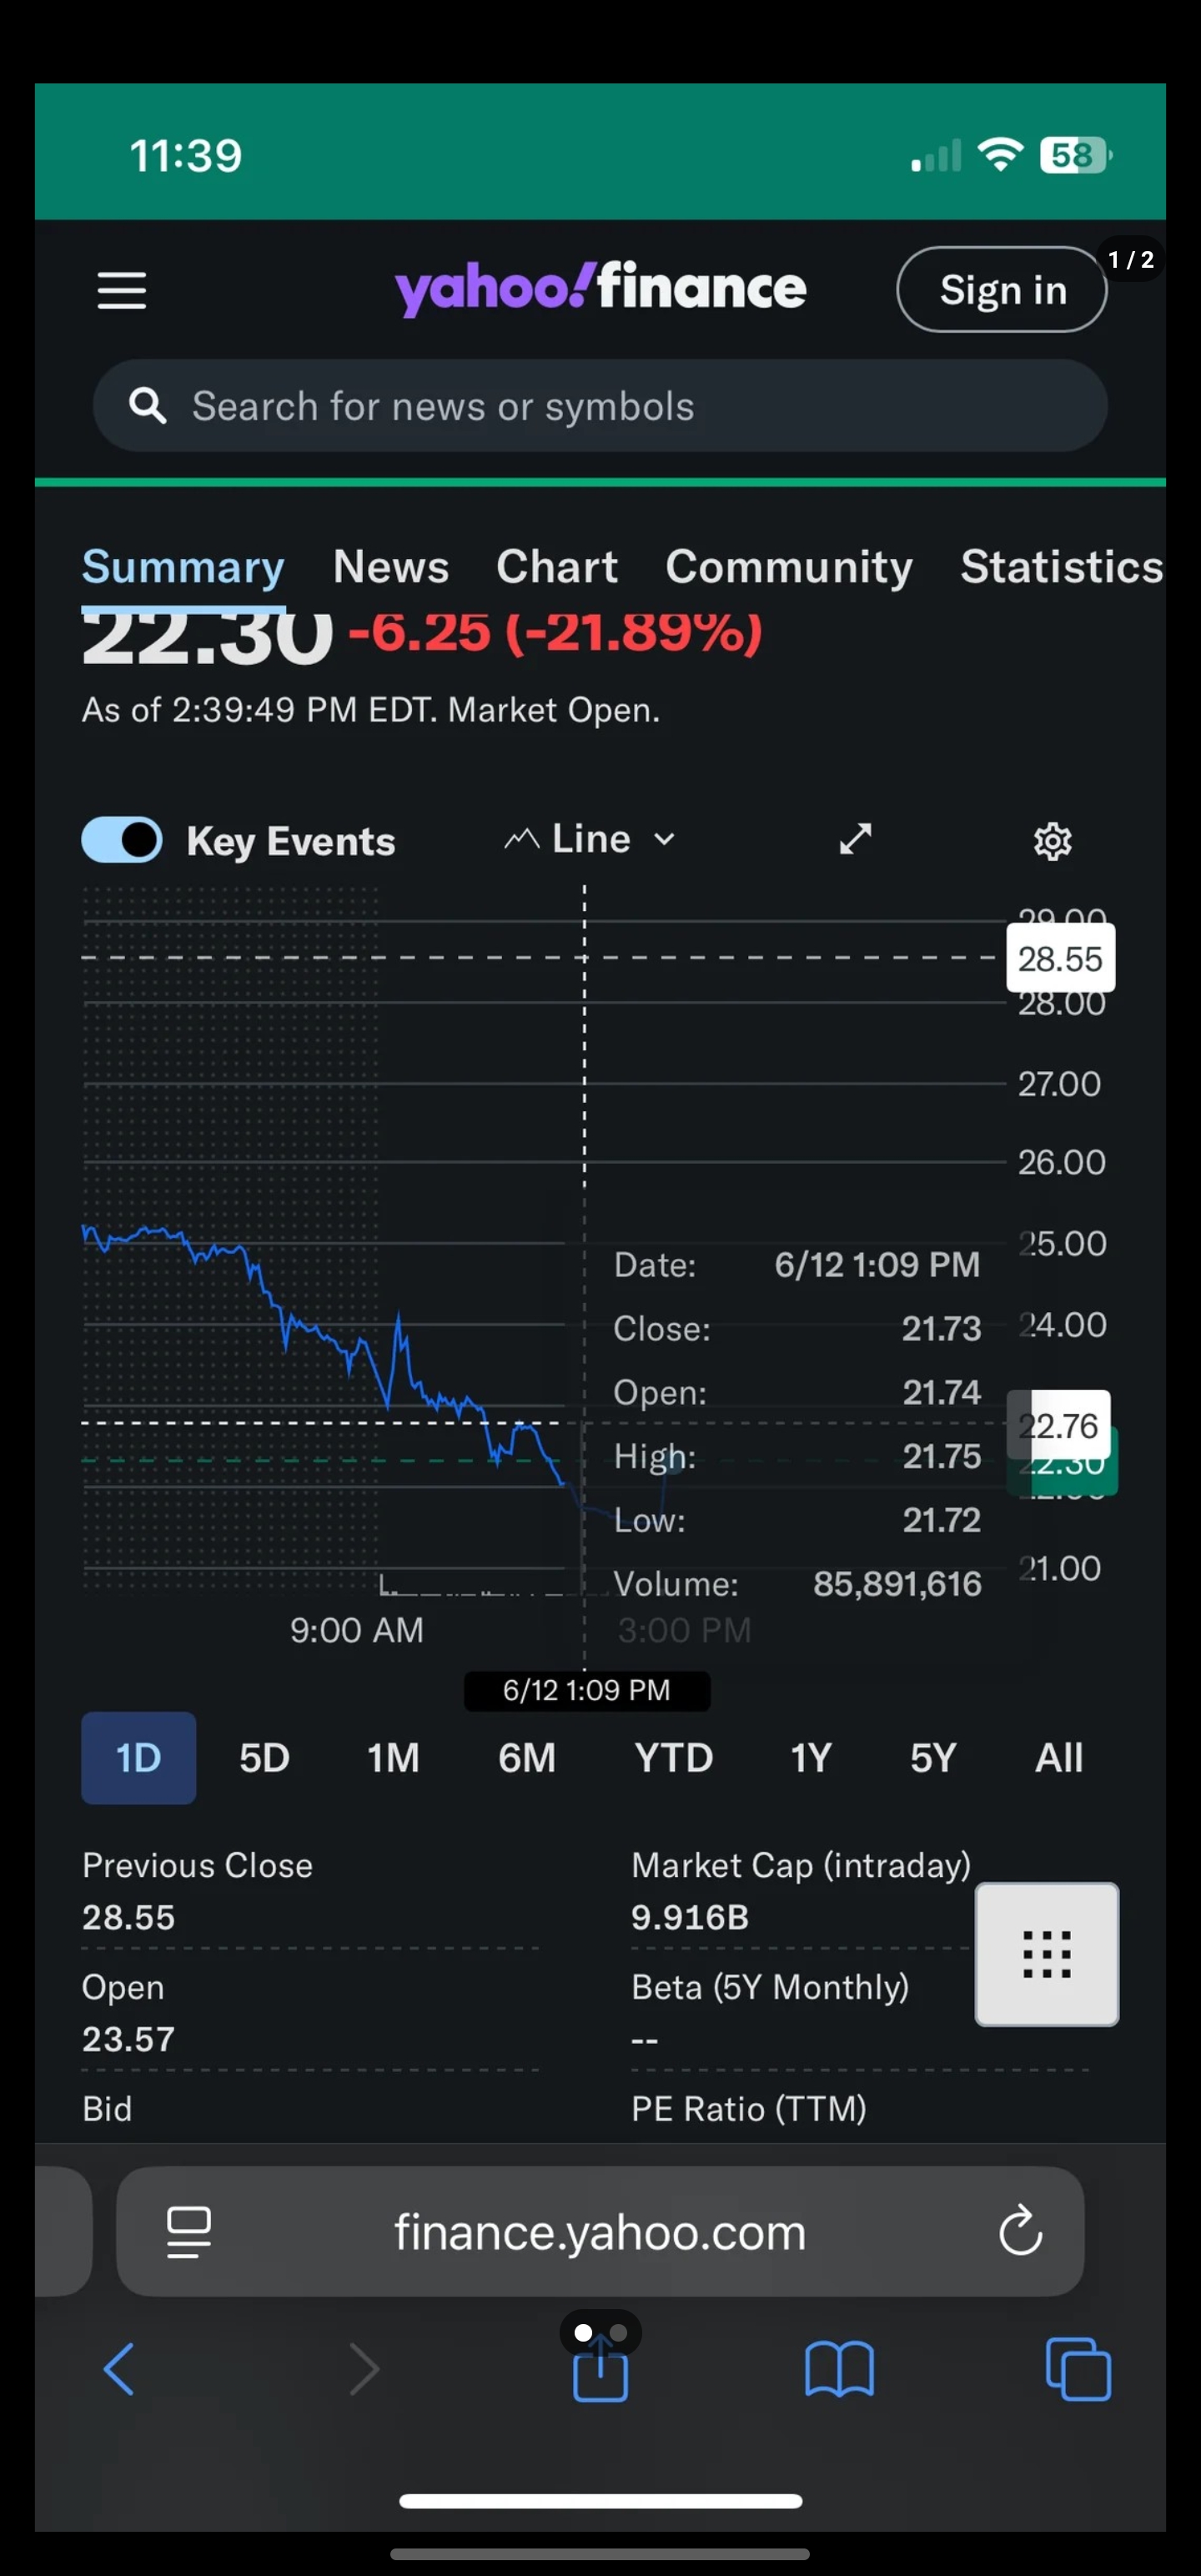Switch to the Summary tab
The image size is (1201, 2576).
click(x=183, y=567)
